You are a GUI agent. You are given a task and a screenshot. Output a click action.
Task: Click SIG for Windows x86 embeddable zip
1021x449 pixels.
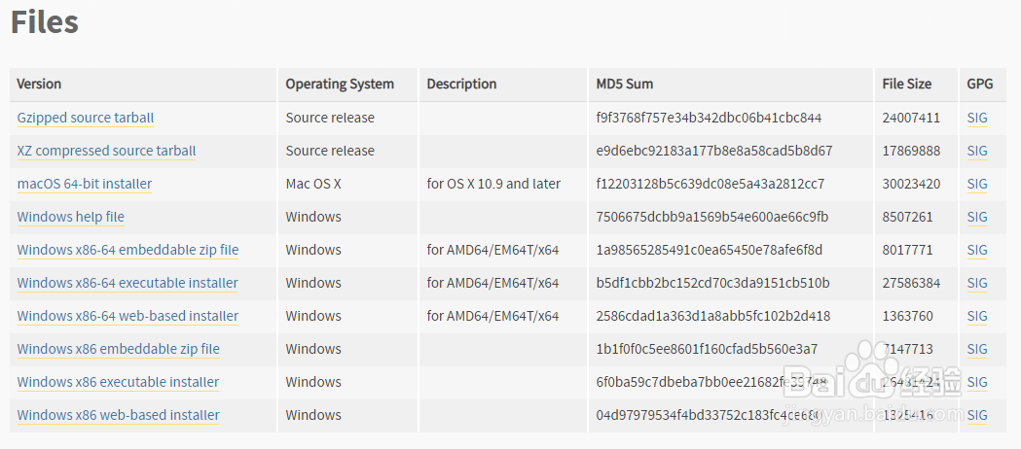tap(977, 349)
